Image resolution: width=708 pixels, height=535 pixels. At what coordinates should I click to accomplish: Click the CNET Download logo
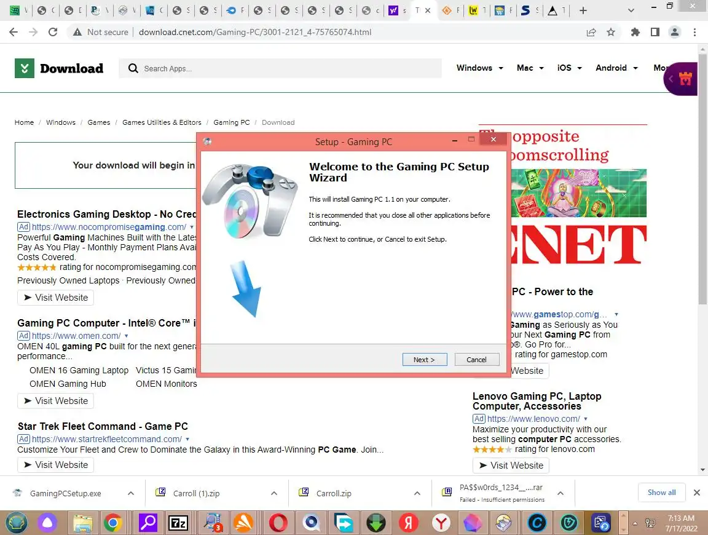[59, 68]
